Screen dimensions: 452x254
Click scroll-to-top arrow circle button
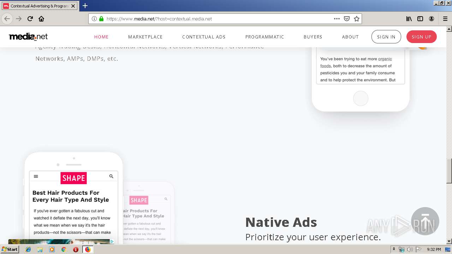[425, 221]
